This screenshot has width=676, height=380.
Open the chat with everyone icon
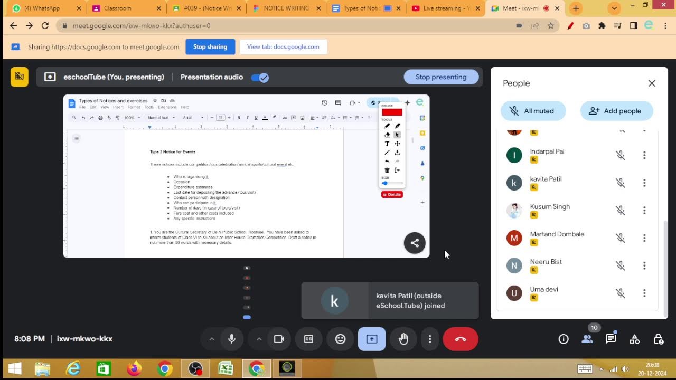[x=611, y=339]
